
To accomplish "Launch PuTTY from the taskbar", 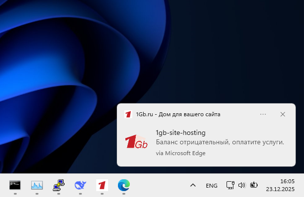I will pos(59,185).
